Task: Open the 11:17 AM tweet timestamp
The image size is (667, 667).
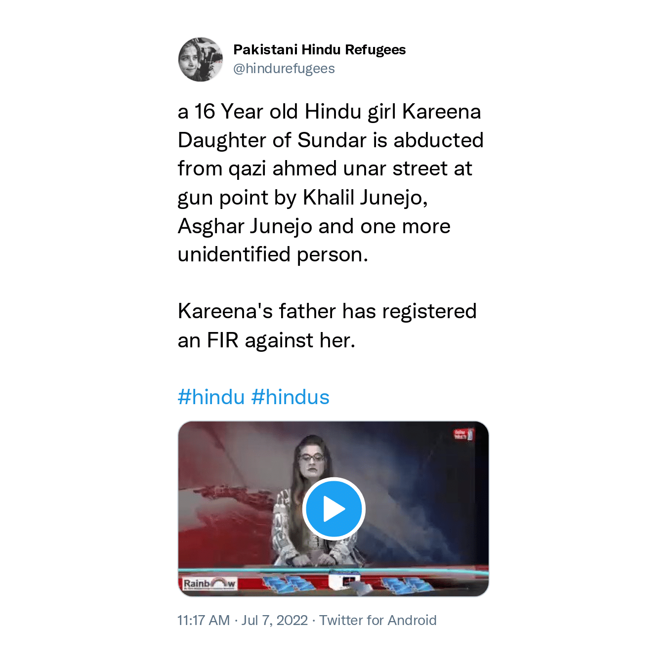Action: pos(204,620)
